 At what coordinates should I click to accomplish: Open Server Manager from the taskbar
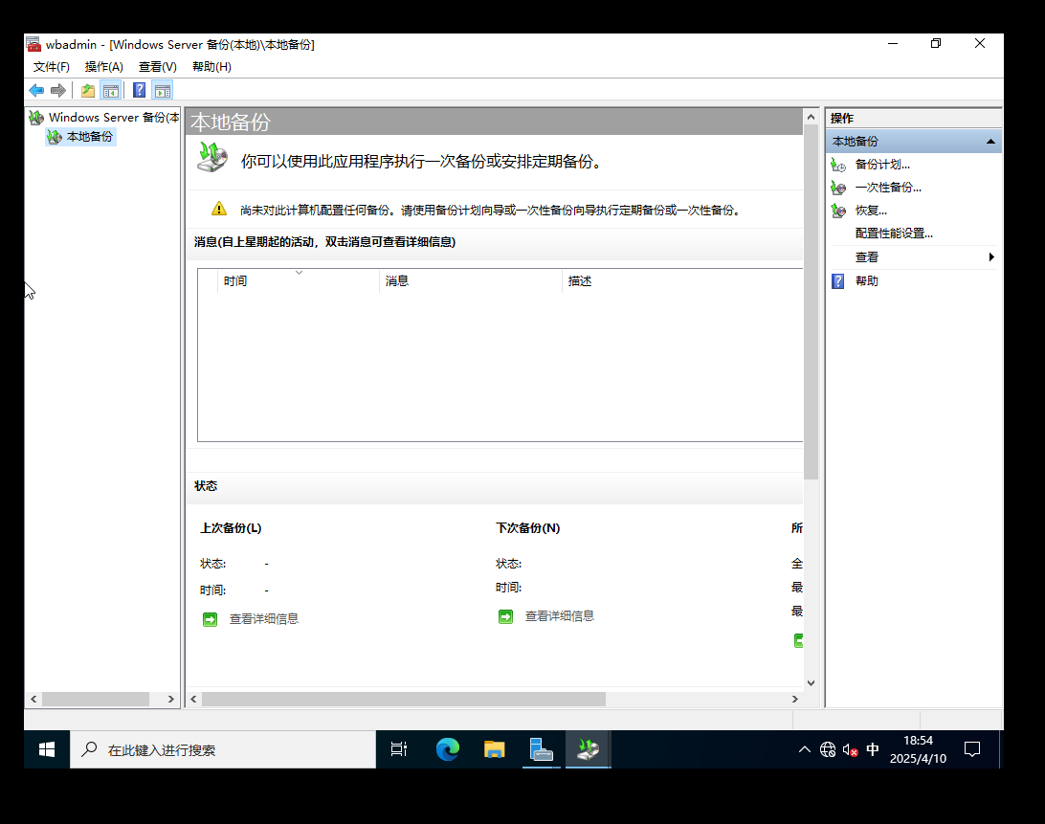[542, 750]
